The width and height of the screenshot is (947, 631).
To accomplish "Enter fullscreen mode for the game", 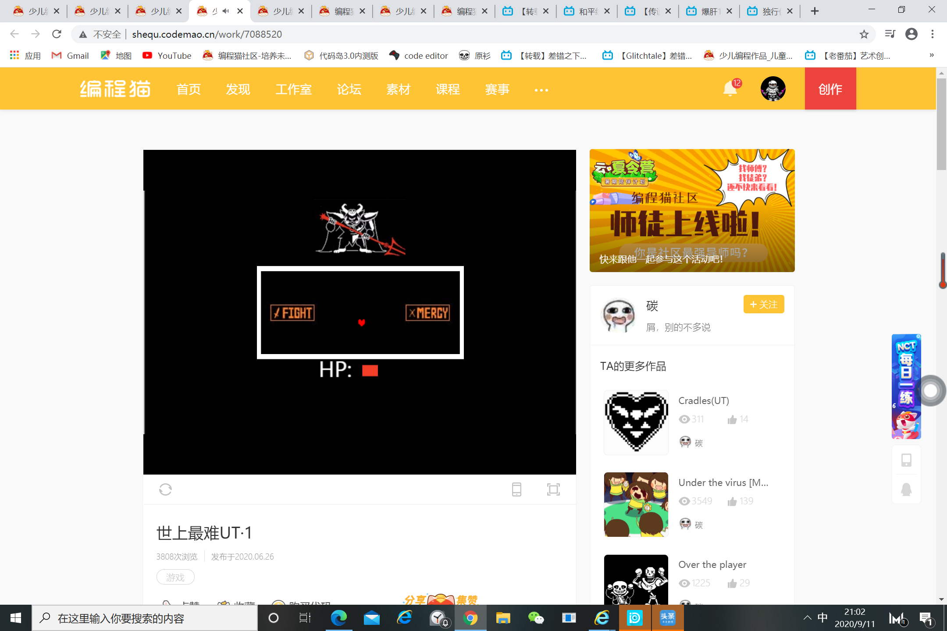I will point(553,489).
